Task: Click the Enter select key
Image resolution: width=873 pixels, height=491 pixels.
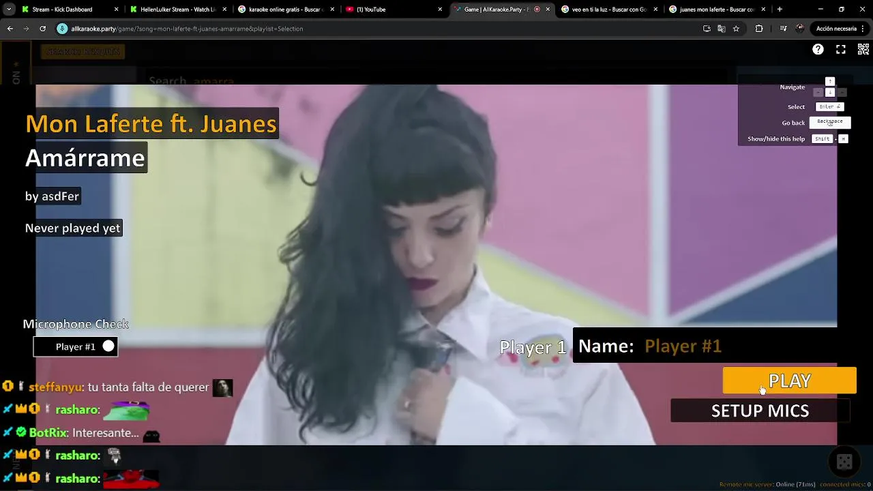Action: click(830, 106)
